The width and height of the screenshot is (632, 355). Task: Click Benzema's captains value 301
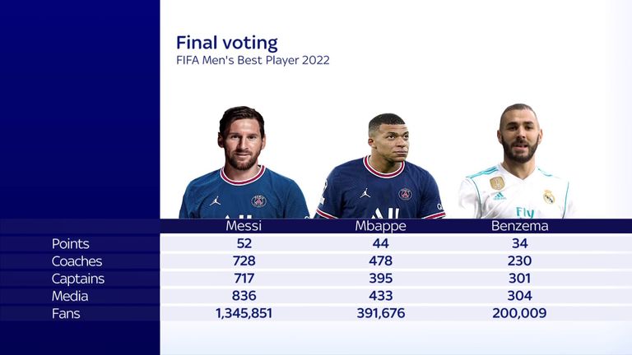pos(519,278)
